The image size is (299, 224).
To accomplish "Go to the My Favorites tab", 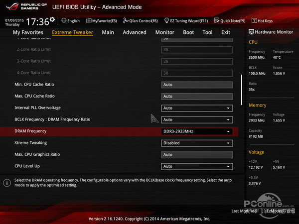I will tap(28, 32).
